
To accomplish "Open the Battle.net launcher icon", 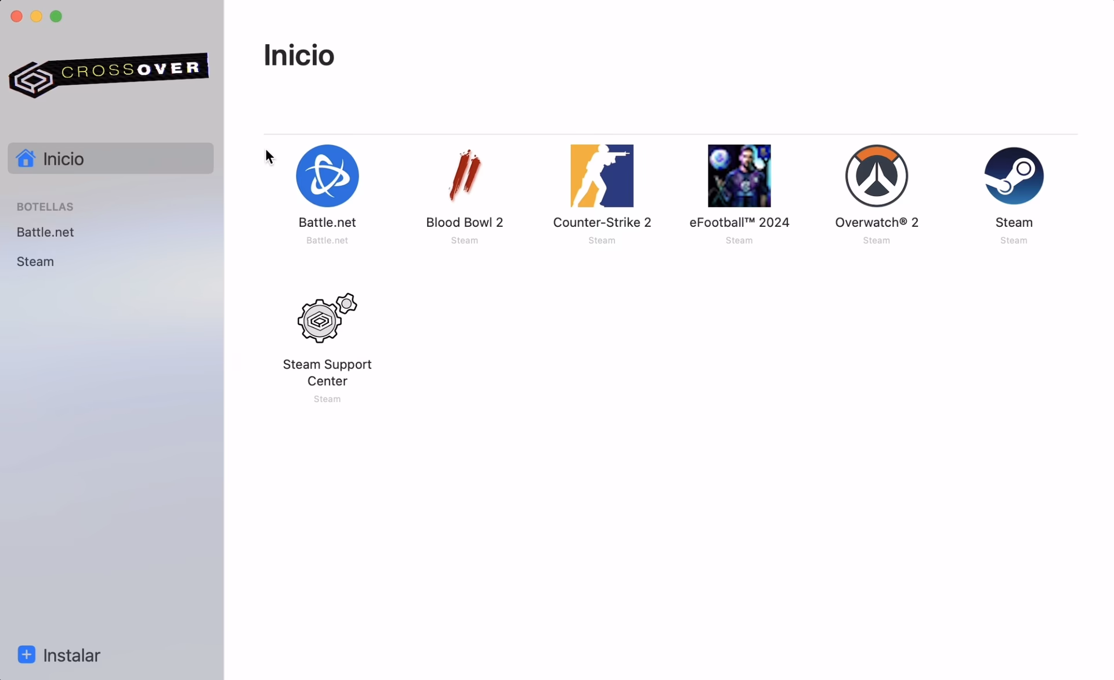I will (x=327, y=176).
